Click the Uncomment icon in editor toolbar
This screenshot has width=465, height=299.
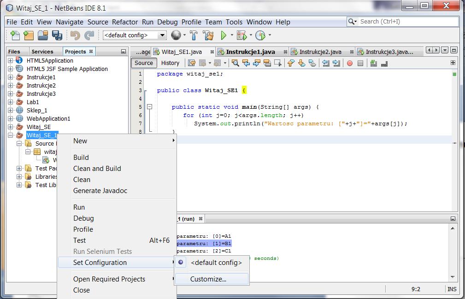tap(384, 63)
